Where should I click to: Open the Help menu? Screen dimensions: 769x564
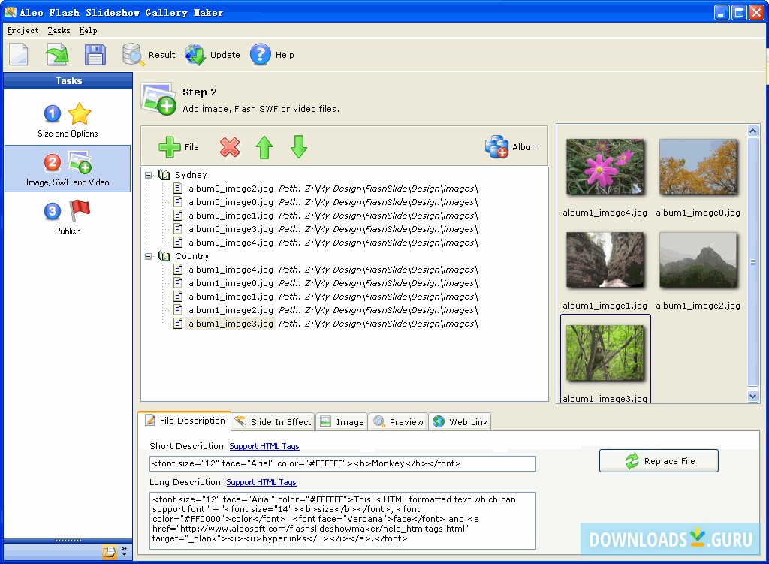pyautogui.click(x=89, y=30)
